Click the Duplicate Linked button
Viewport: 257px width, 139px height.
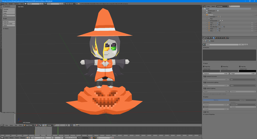click(9, 24)
